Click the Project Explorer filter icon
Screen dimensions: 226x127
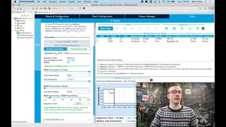coord(28,16)
